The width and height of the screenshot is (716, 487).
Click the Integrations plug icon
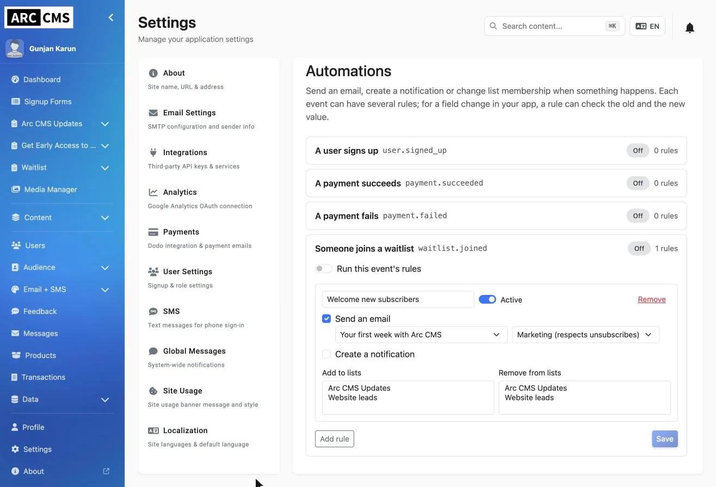[153, 152]
